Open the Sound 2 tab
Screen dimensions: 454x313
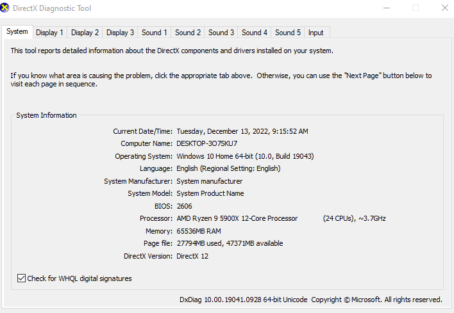(188, 33)
